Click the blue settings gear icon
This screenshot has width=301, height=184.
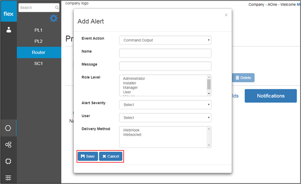coord(54,18)
